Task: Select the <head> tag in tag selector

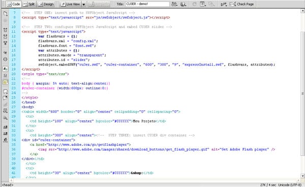Action: [8, 185]
